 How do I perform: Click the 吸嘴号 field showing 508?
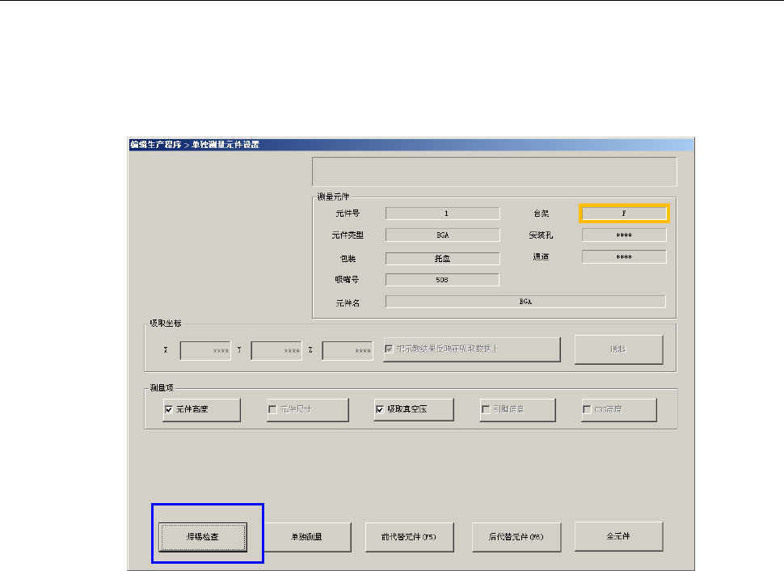pyautogui.click(x=442, y=280)
